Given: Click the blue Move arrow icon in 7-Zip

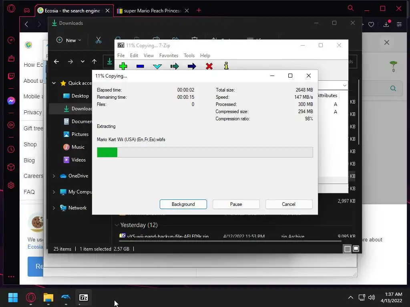Looking at the screenshot, I should click(192, 66).
